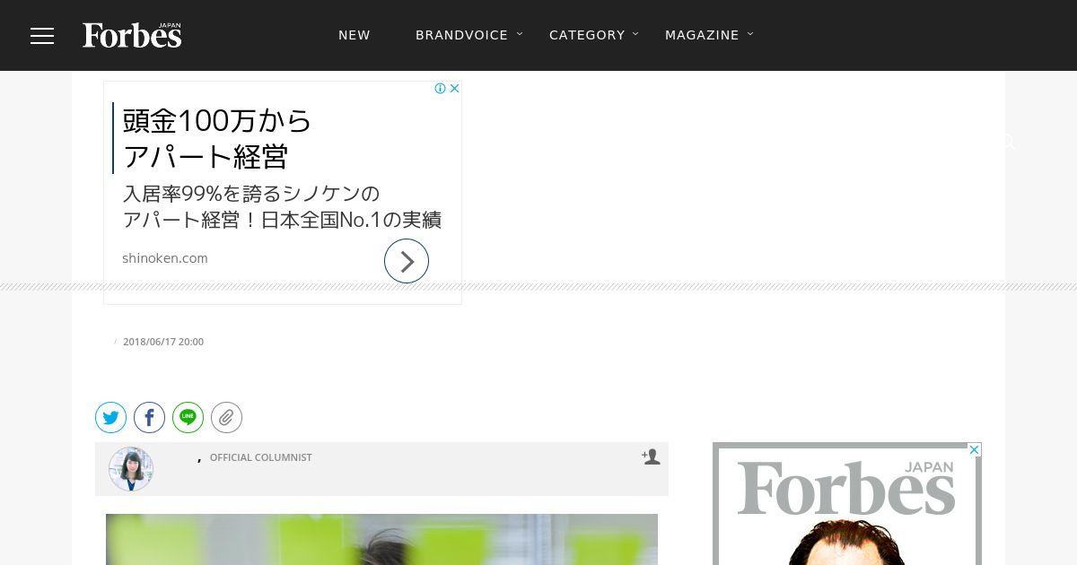Open the MAGAZINE menu
1077x565 pixels.
pos(702,35)
